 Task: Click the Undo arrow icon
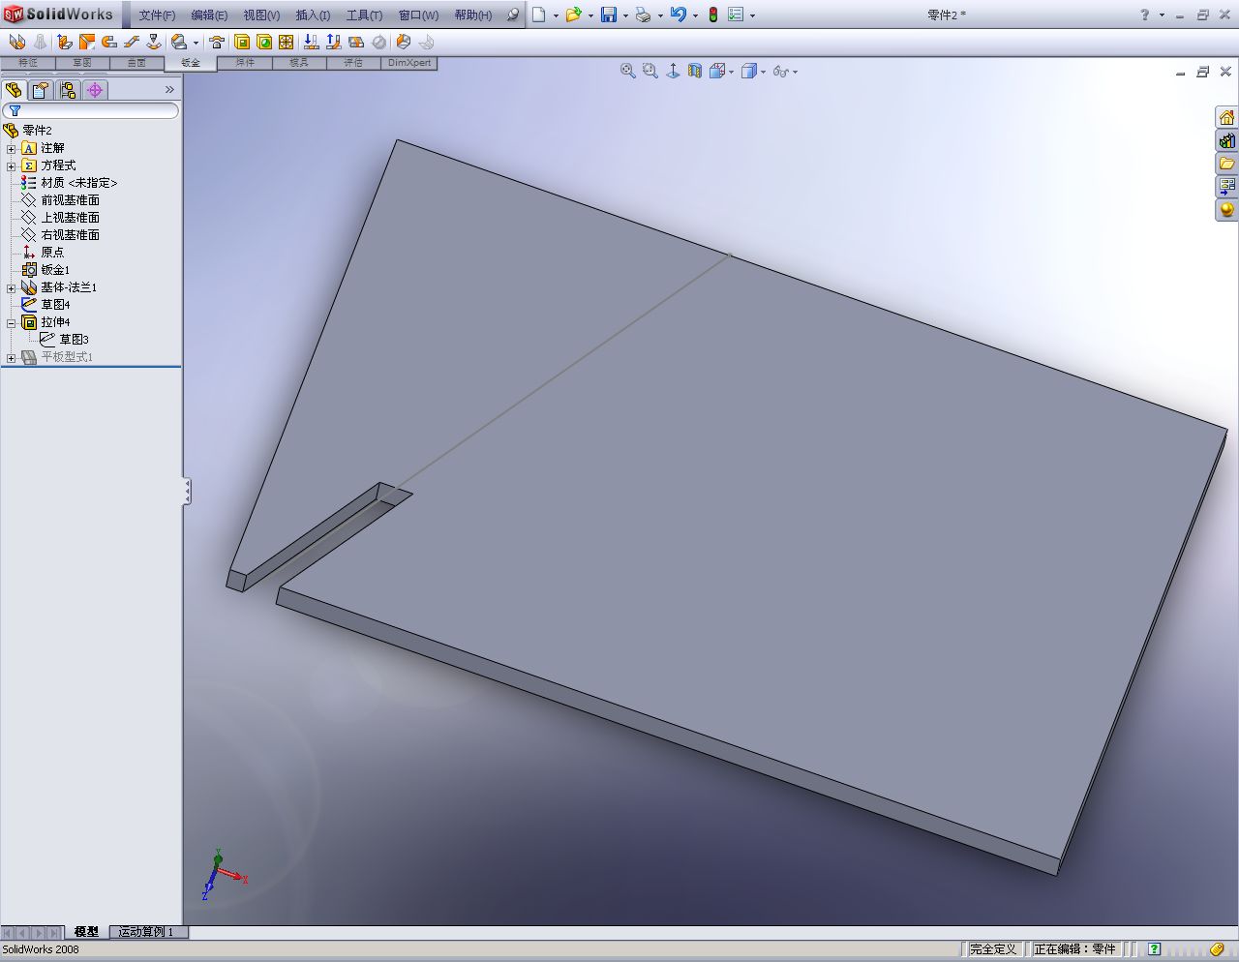point(678,15)
